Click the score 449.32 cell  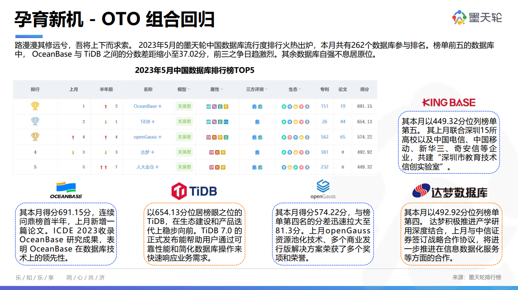(364, 167)
